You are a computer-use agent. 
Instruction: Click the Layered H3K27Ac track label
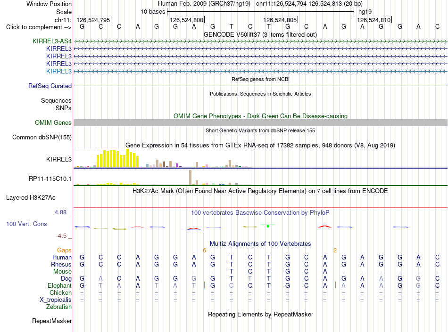(x=31, y=198)
